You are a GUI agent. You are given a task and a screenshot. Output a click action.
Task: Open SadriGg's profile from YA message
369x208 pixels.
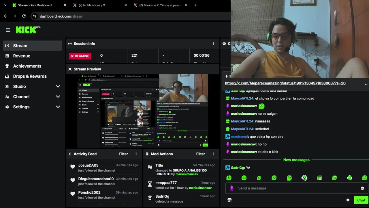(x=238, y=168)
